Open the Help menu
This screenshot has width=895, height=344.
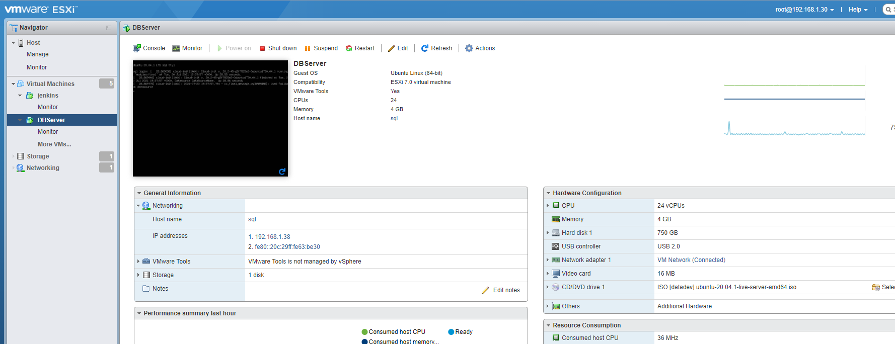[x=858, y=10]
